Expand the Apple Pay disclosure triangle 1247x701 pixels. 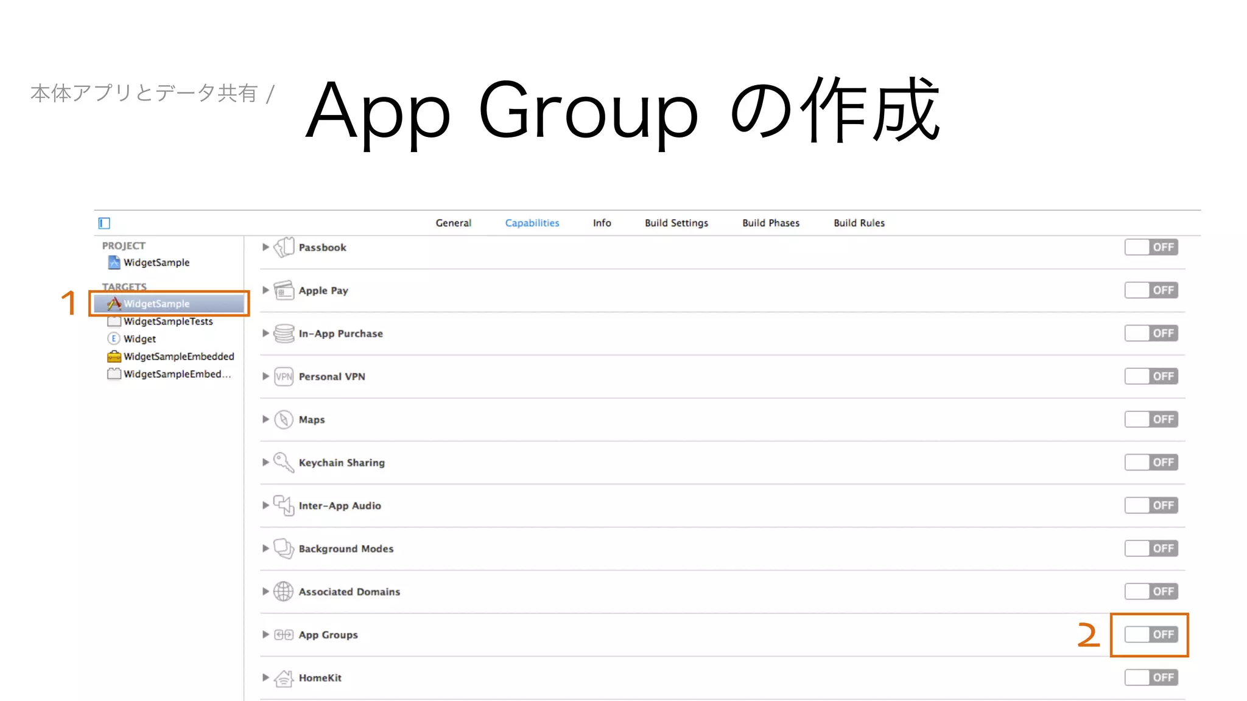point(265,290)
